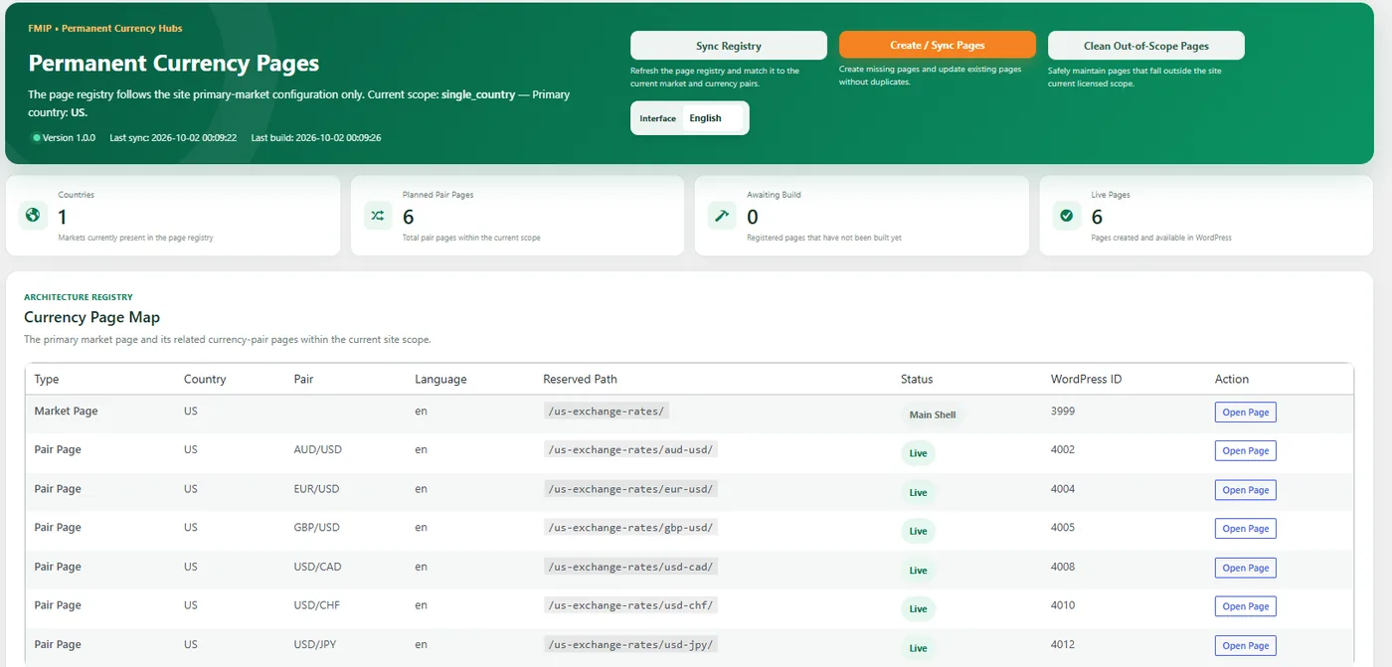Click the Live badge in AUD/USD row

(918, 453)
